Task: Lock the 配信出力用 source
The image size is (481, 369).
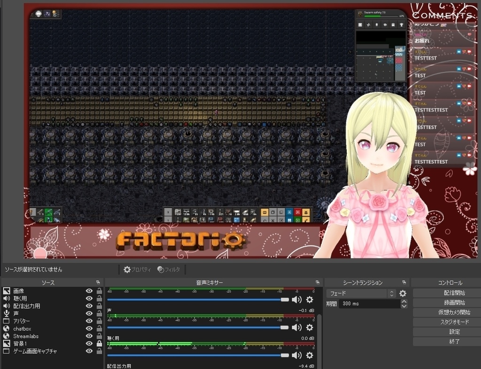Action: click(100, 306)
